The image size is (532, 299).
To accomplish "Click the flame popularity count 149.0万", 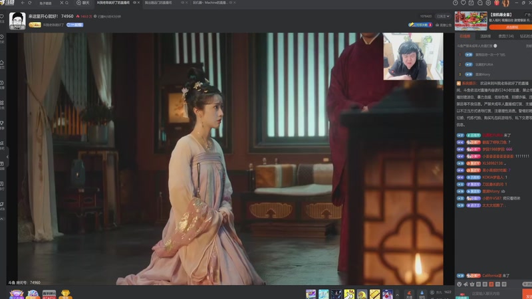I will coord(84,16).
